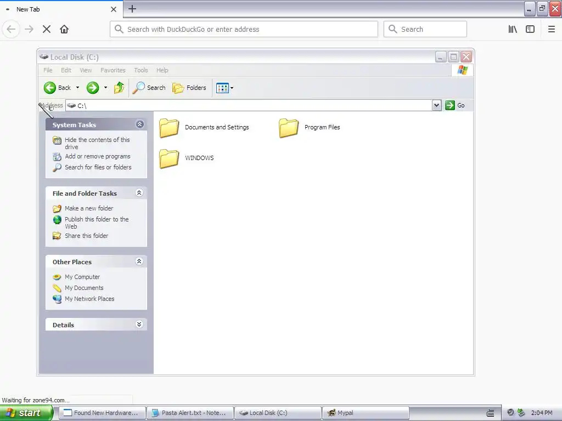Viewport: 562px width, 421px height.
Task: Switch to Local Disk (C:) taskbar item
Action: 278,413
